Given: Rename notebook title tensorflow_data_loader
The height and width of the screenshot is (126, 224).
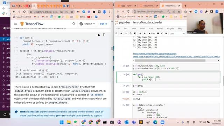Looking at the screenshot, I should pyautogui.click(x=148, y=22).
